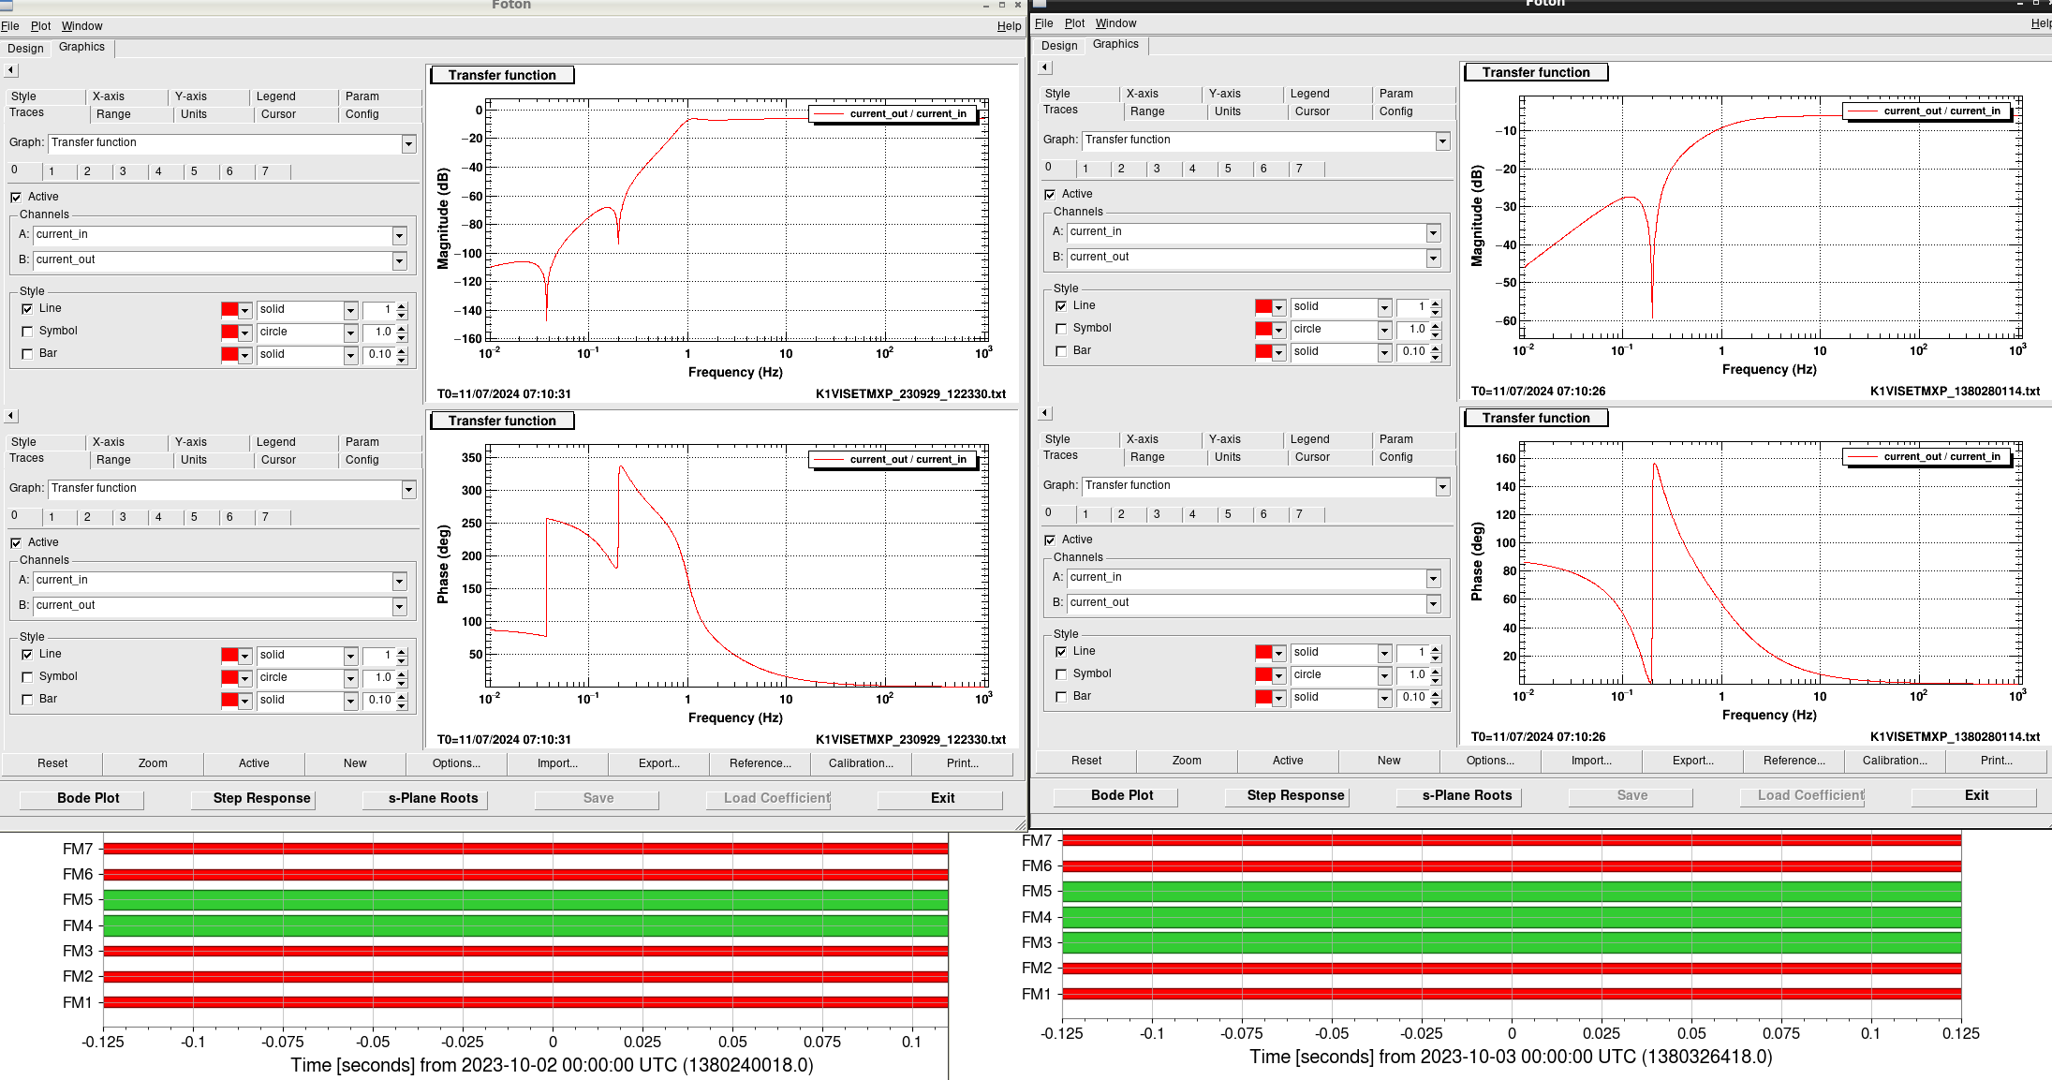Collapse the top options panel in the right window
This screenshot has height=1080, width=2052.
click(x=1045, y=67)
